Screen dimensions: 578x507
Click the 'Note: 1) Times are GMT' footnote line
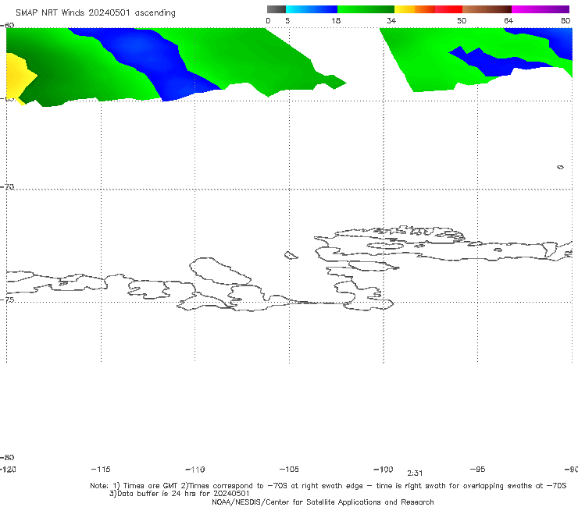328,486
